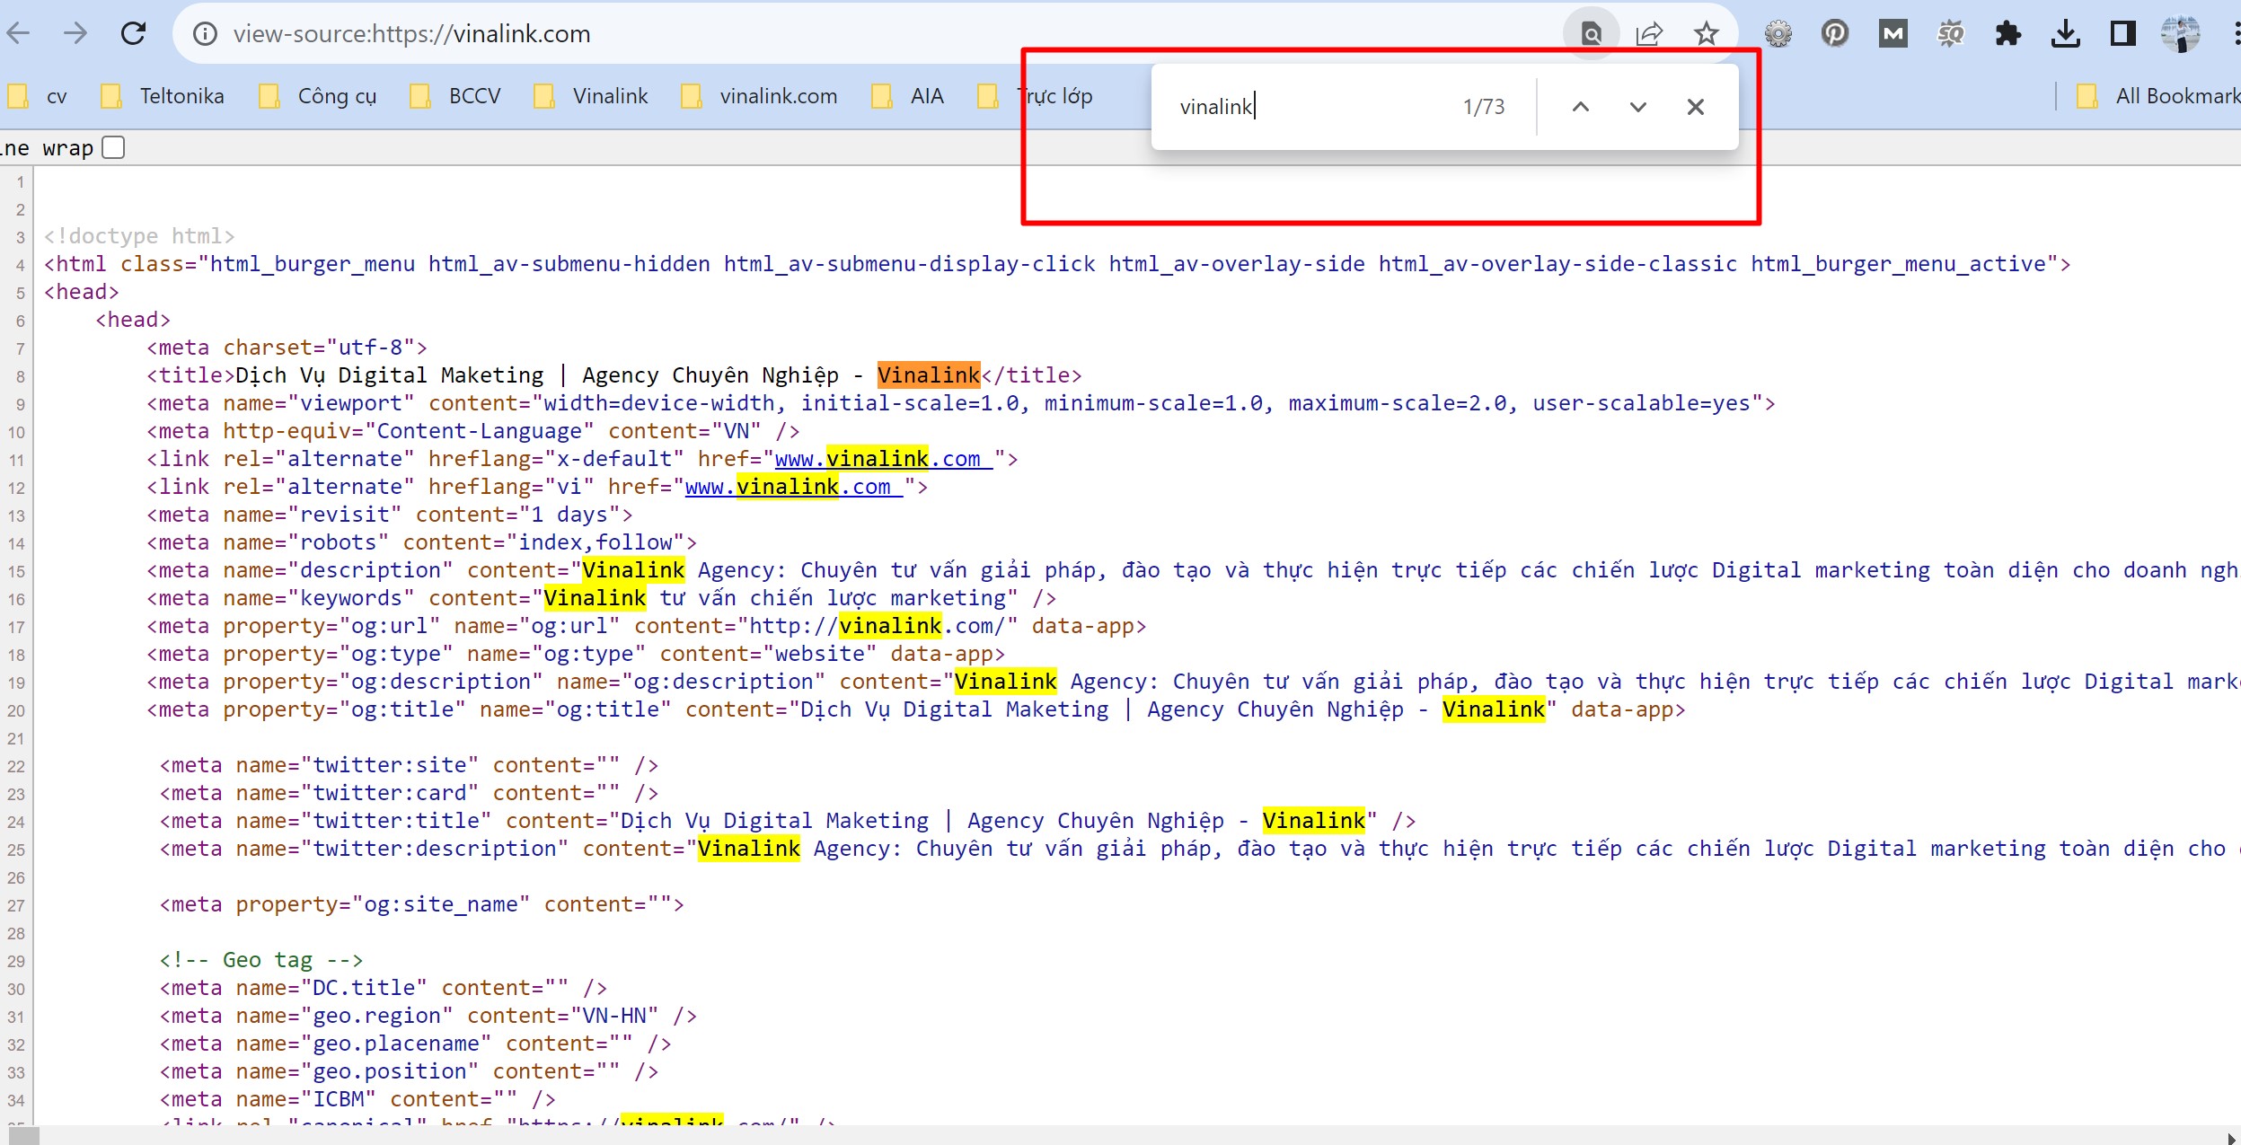Screen dimensions: 2241x1145
Task: Open www.vinalink.com link on line 12
Action: tap(793, 487)
